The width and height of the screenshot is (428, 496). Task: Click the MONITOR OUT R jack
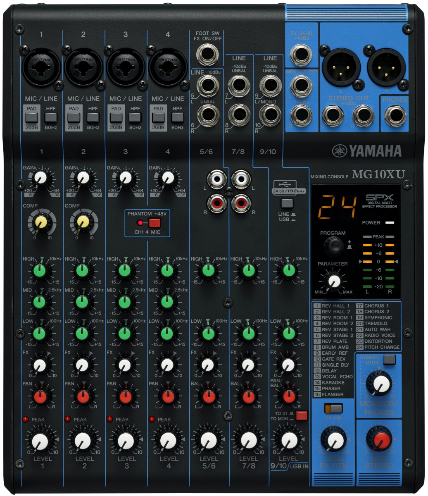point(301,115)
